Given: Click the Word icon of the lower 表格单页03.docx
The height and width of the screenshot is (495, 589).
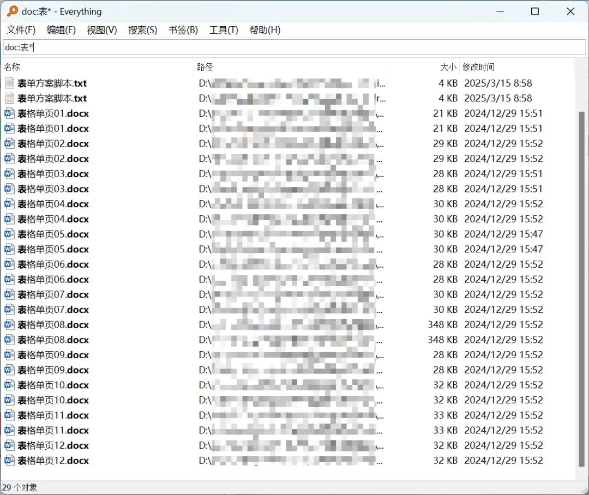Looking at the screenshot, I should point(9,189).
